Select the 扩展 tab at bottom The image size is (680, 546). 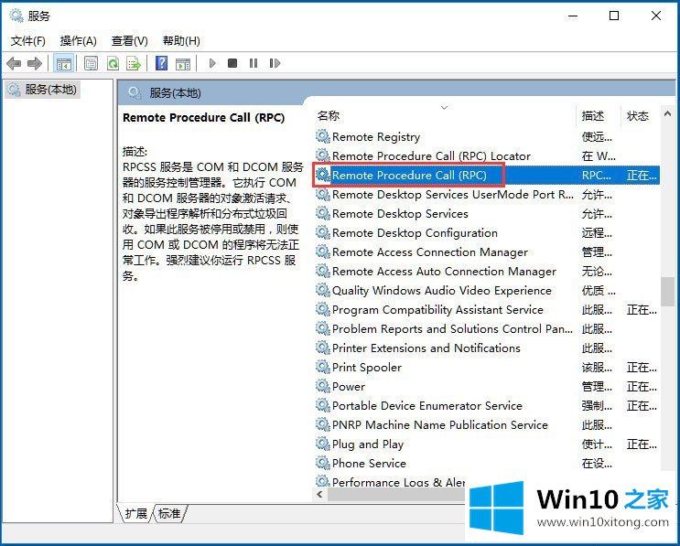(x=135, y=514)
